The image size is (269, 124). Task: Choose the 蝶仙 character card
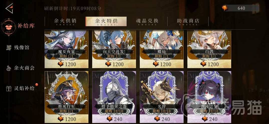pyautogui.click(x=162, y=49)
